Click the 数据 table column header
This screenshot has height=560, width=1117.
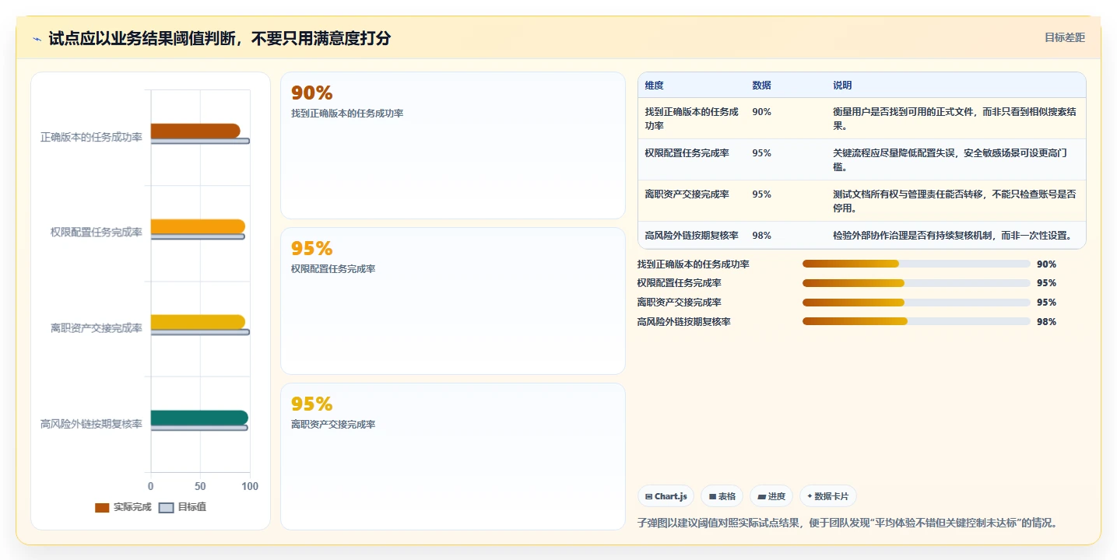(761, 86)
